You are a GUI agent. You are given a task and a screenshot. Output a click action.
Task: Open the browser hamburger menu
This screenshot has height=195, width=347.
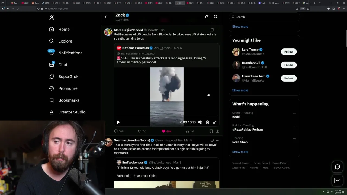[343, 9]
